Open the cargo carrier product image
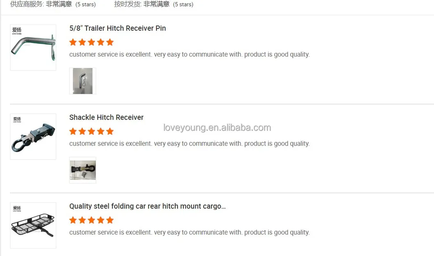The height and width of the screenshot is (256, 434). click(33, 226)
